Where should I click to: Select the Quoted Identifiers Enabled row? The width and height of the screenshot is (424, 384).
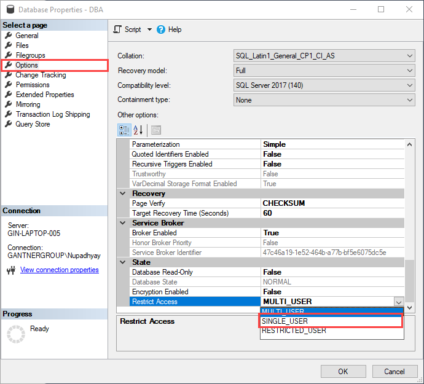(x=267, y=154)
